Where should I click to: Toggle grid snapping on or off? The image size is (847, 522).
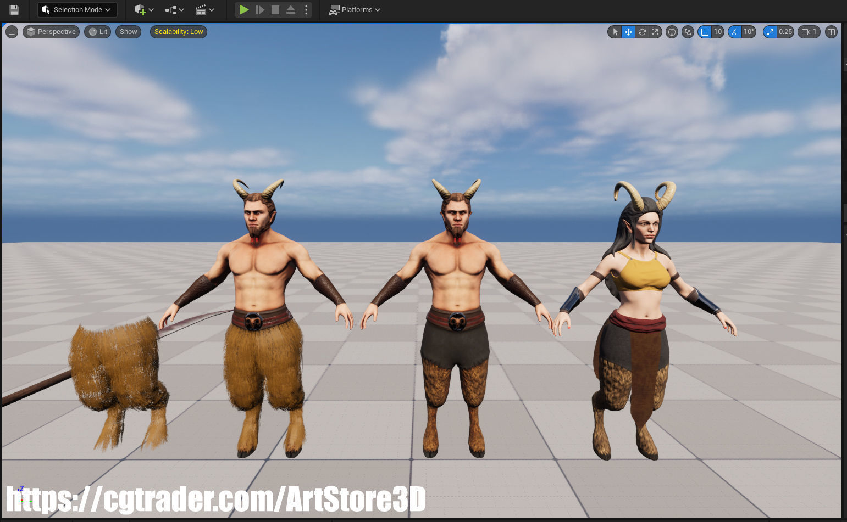(705, 32)
